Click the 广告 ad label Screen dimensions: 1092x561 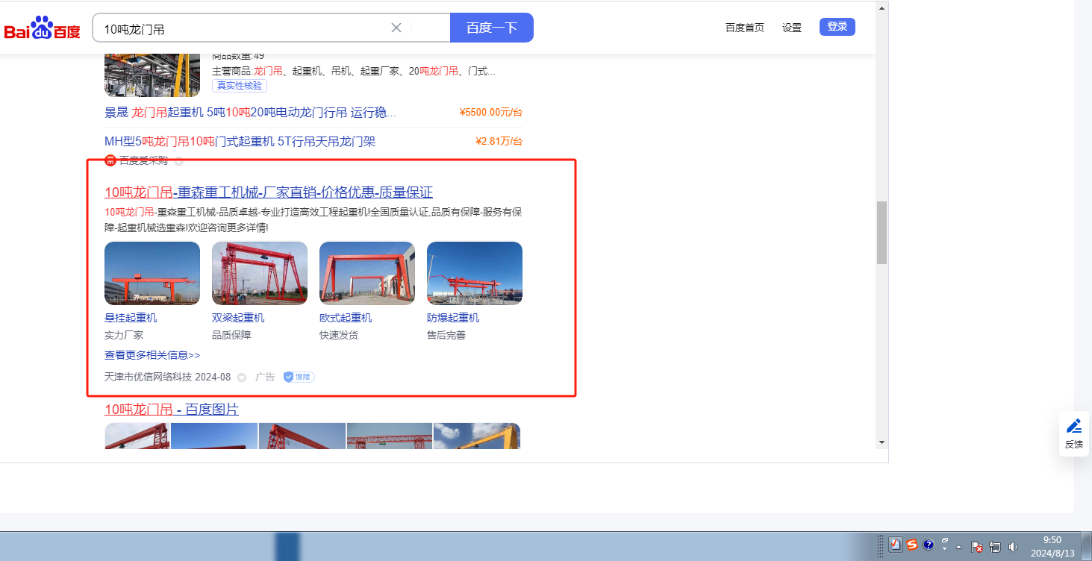(x=265, y=377)
